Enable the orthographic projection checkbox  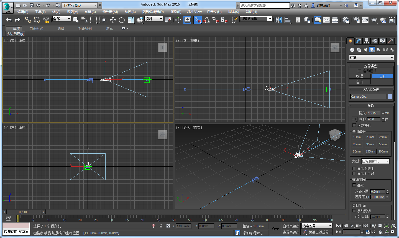(x=354, y=125)
